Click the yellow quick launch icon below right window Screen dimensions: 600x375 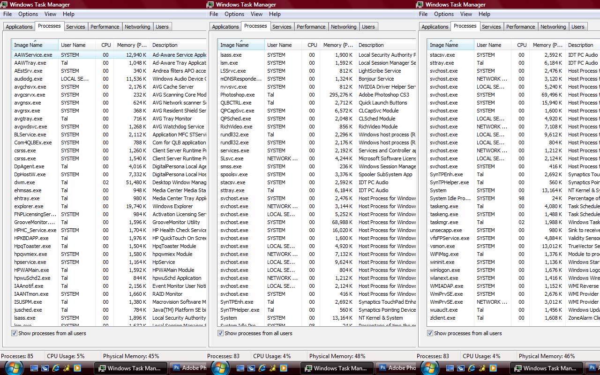(482, 368)
